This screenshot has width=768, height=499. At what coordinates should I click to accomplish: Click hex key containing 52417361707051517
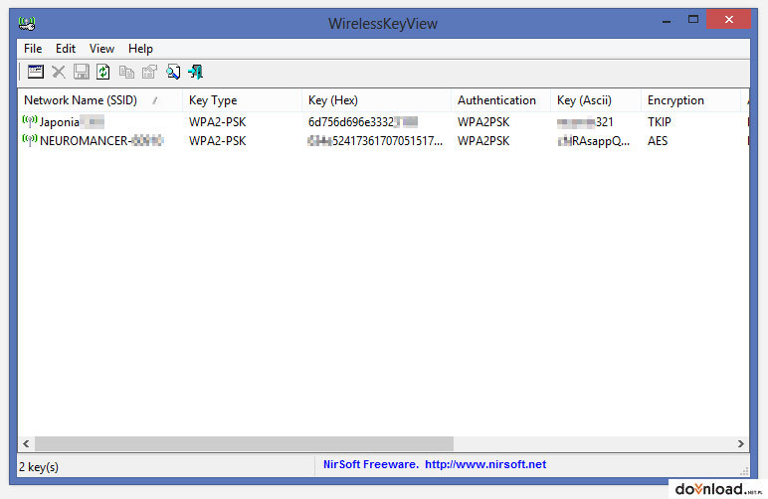tap(375, 141)
